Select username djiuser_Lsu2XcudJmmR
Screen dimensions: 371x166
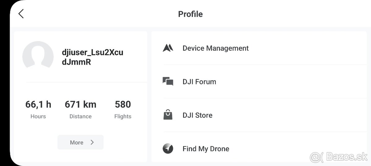(92, 57)
